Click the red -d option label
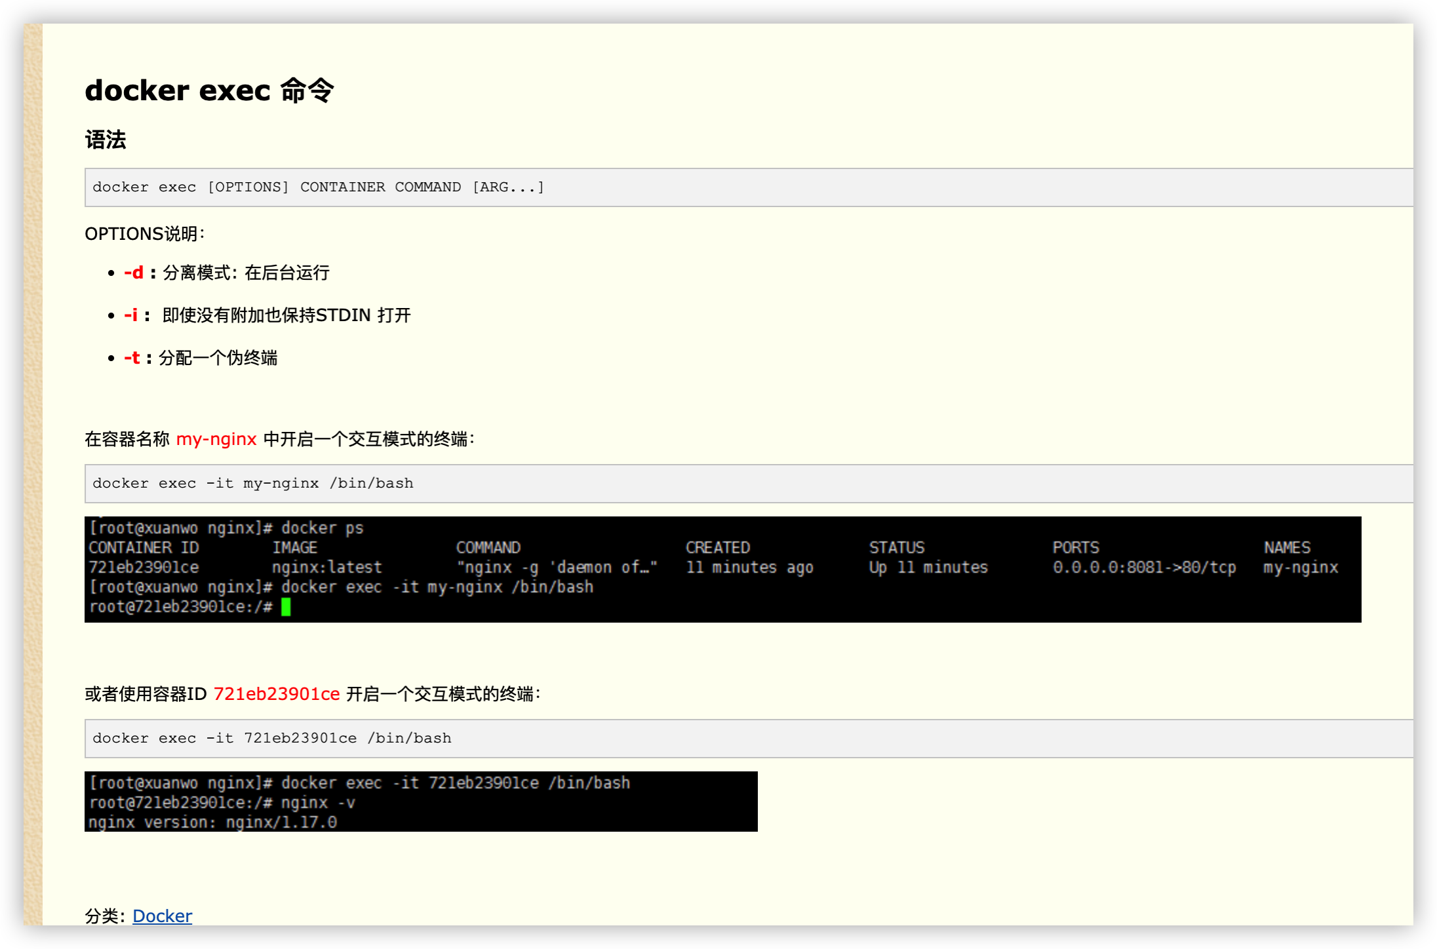The height and width of the screenshot is (949, 1437). click(133, 273)
